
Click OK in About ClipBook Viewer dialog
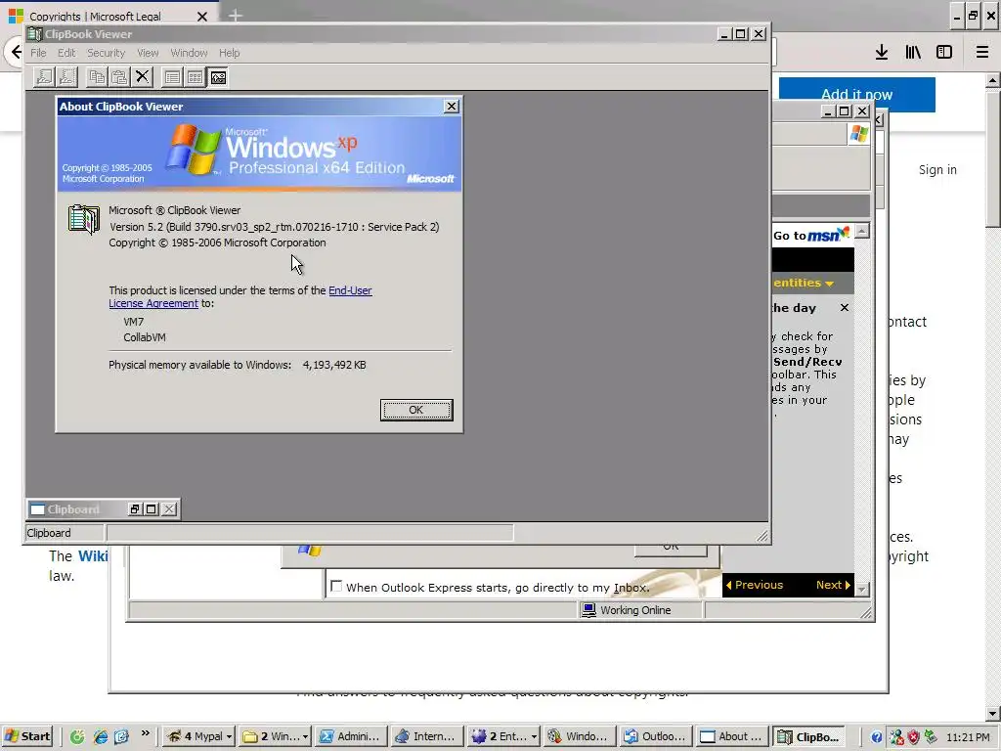coord(416,410)
